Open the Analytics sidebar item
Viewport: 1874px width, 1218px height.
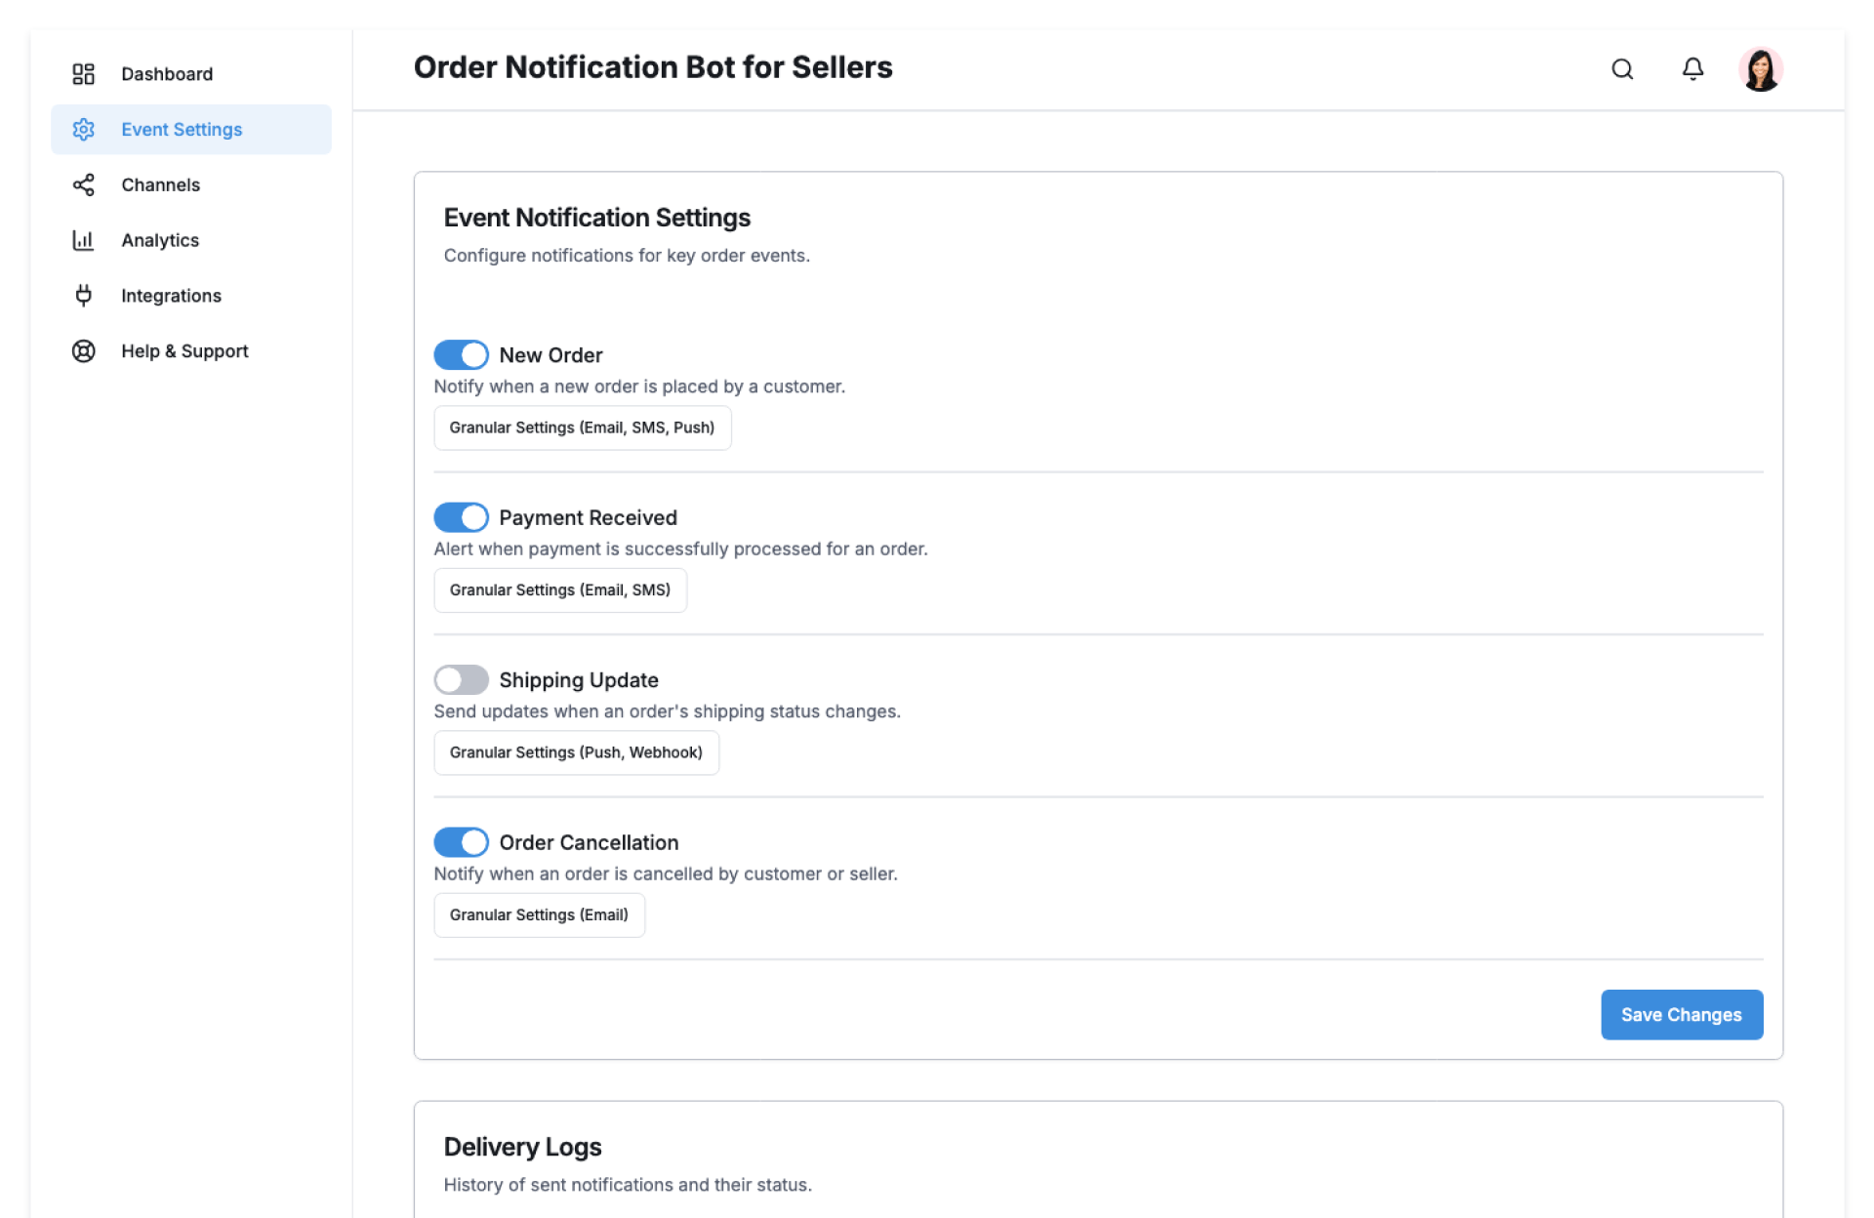pyautogui.click(x=160, y=240)
